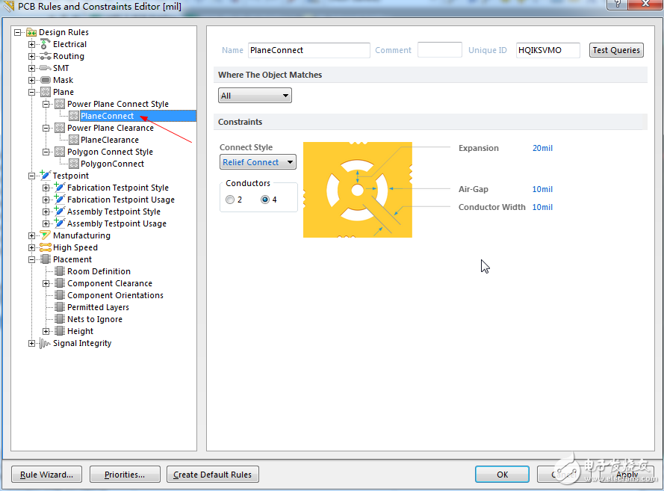Click the PlaneConnect rule icon
The height and width of the screenshot is (491, 664).
[x=74, y=116]
